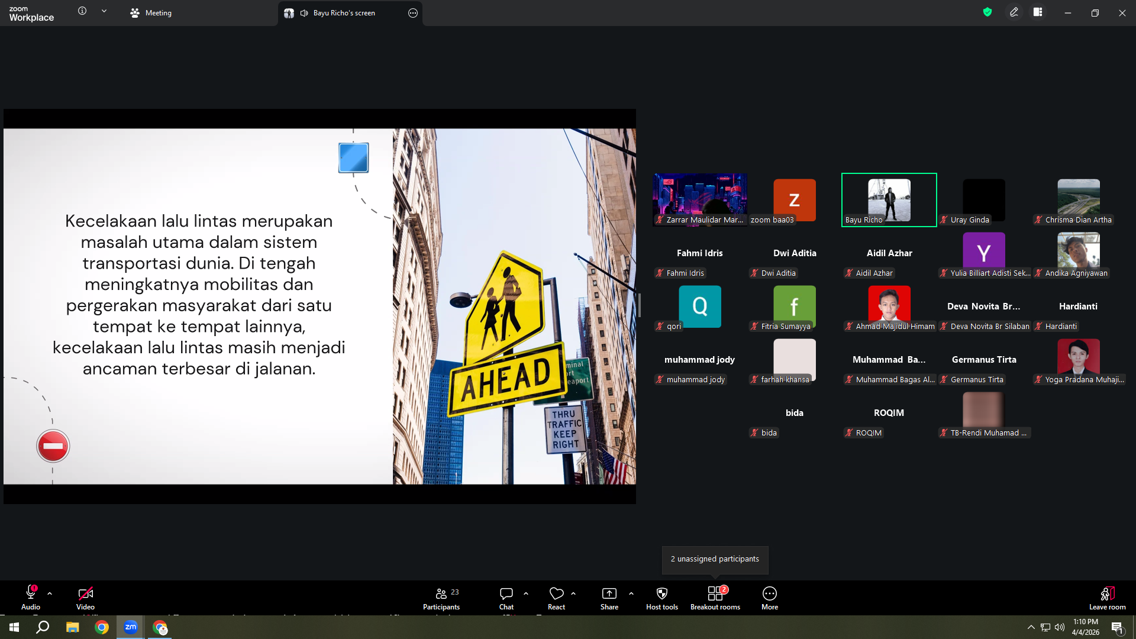Select Andika Agniyawan's tile
Image resolution: width=1136 pixels, height=639 pixels.
tap(1079, 253)
